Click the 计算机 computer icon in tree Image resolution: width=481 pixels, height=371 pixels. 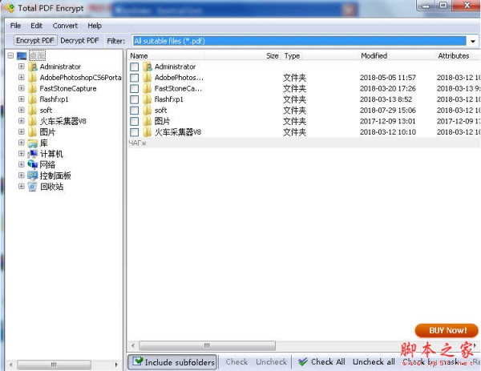click(x=33, y=154)
